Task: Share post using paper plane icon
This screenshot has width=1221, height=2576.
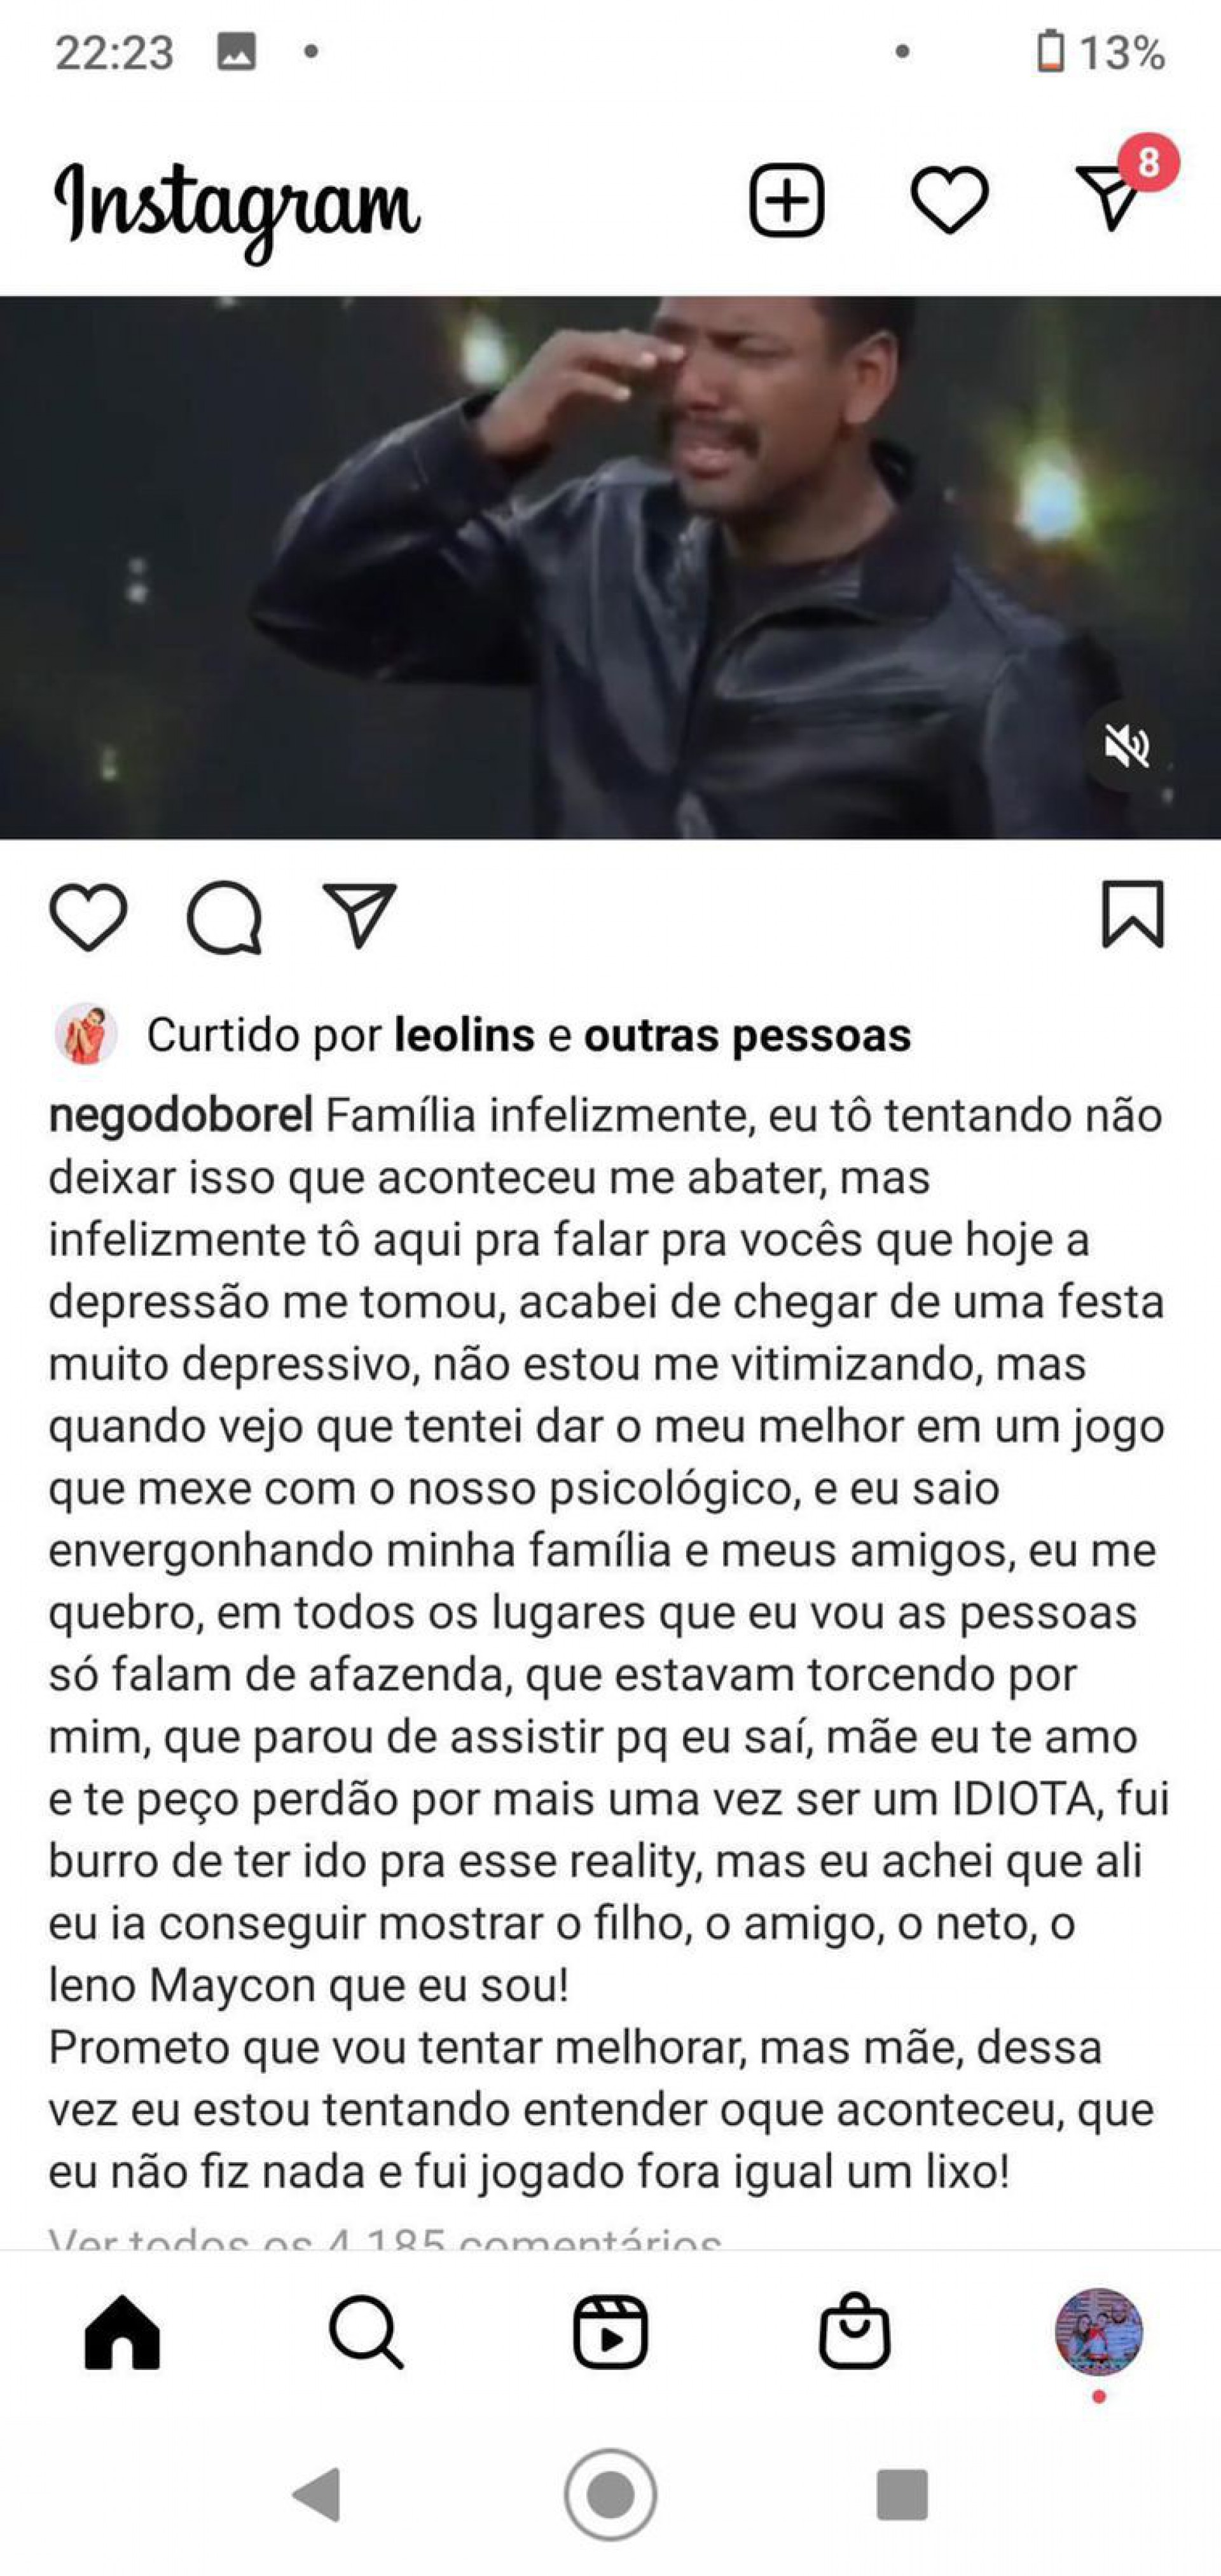Action: [x=359, y=915]
